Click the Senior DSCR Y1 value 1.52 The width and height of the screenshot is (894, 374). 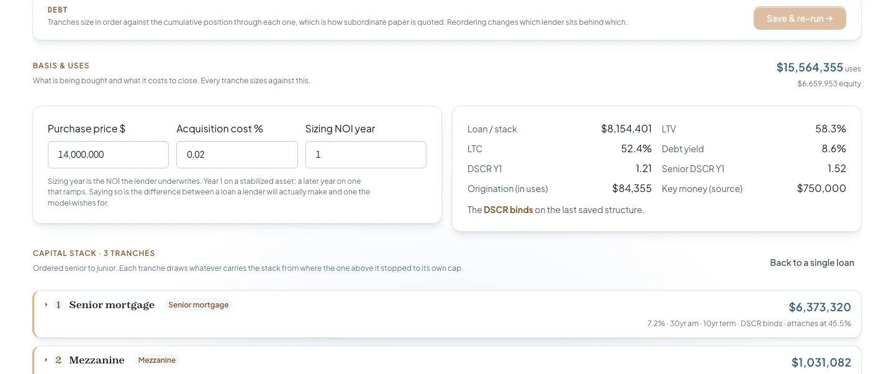click(x=836, y=168)
